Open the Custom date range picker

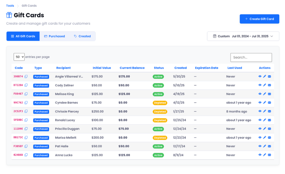243,36
